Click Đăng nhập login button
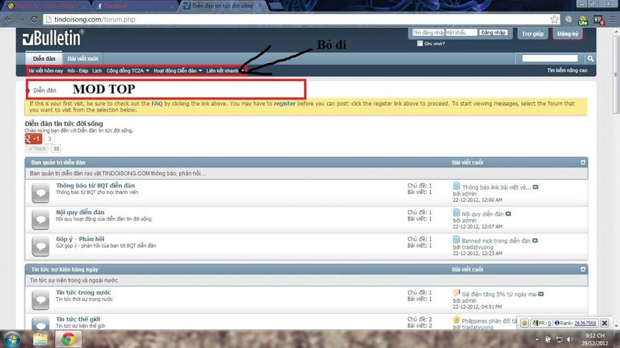 click(493, 33)
